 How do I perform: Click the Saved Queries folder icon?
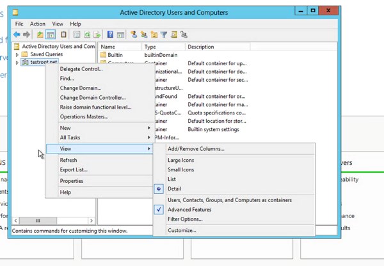click(24, 54)
